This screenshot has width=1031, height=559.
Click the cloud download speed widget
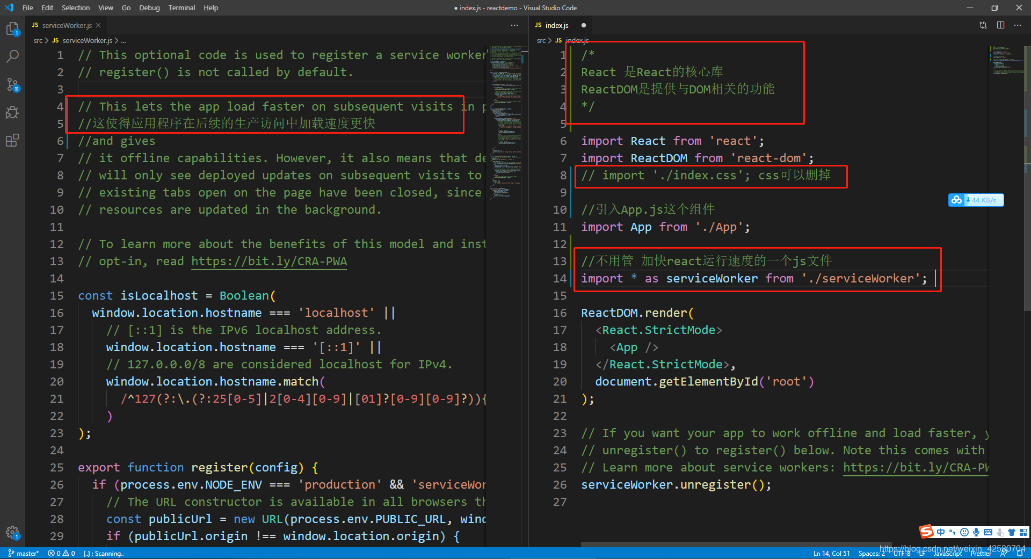(x=976, y=200)
